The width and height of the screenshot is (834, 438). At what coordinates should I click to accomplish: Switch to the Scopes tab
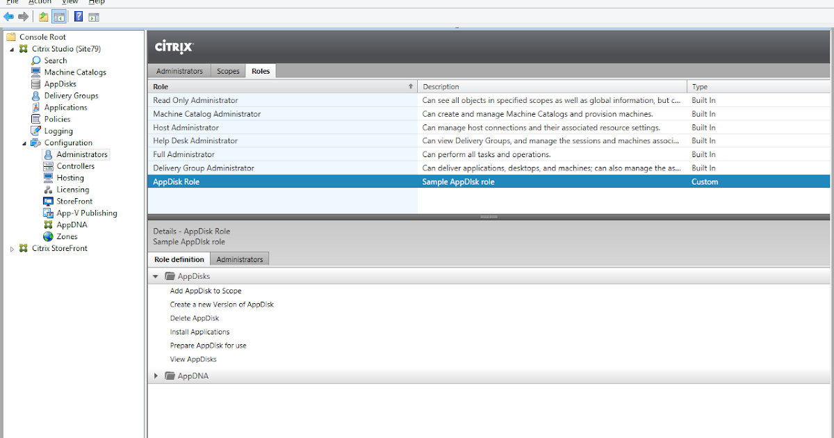[228, 70]
